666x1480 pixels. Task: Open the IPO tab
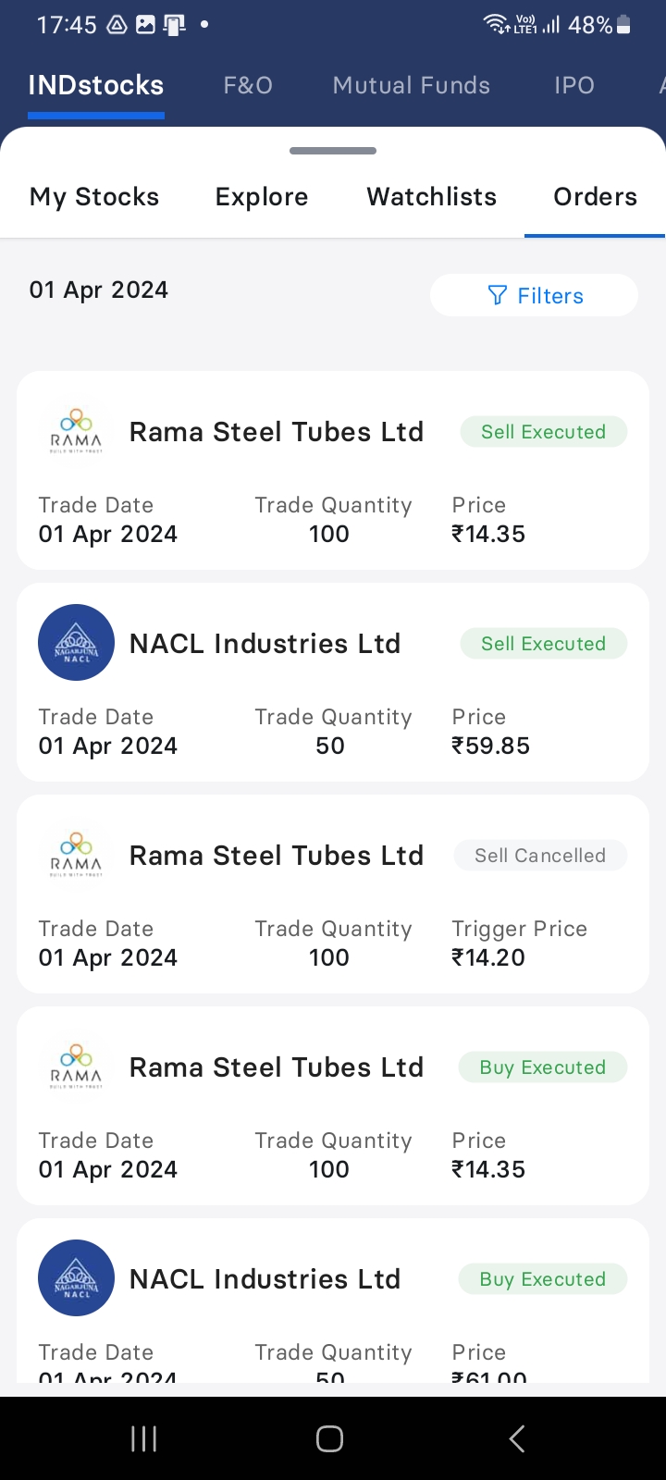click(x=573, y=85)
